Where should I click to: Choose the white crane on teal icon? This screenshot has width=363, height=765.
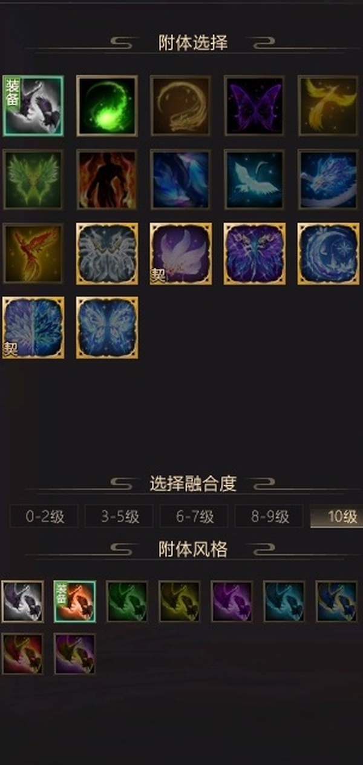click(255, 180)
